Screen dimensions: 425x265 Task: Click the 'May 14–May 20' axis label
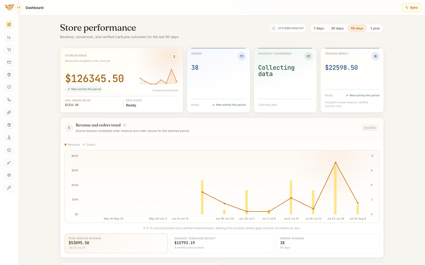click(x=113, y=219)
